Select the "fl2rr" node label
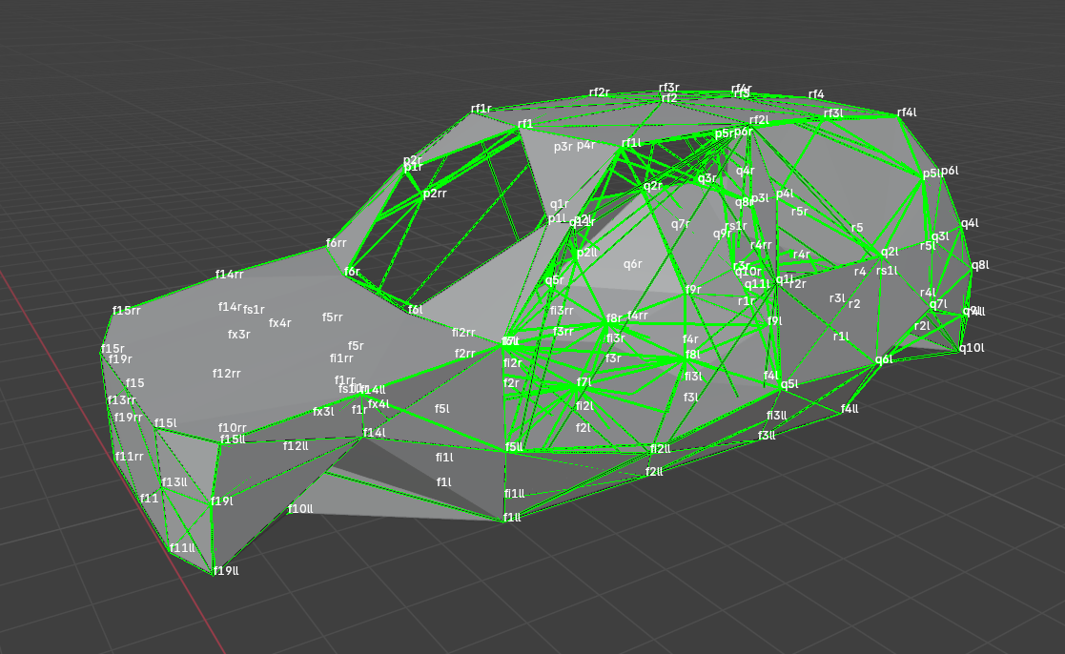 click(x=464, y=333)
